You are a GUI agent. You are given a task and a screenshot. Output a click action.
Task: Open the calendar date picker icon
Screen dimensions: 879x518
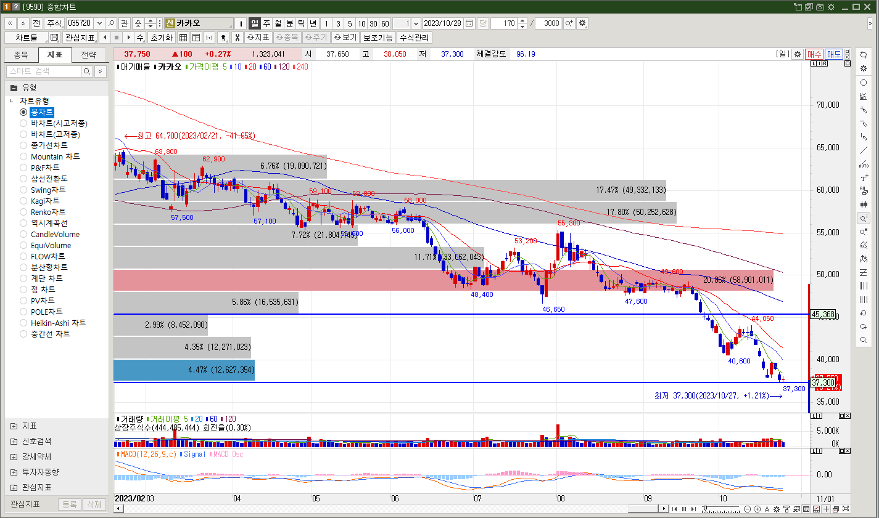[x=469, y=23]
